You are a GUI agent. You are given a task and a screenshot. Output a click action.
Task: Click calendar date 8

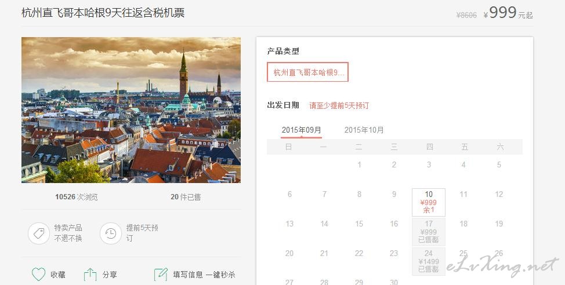click(359, 194)
